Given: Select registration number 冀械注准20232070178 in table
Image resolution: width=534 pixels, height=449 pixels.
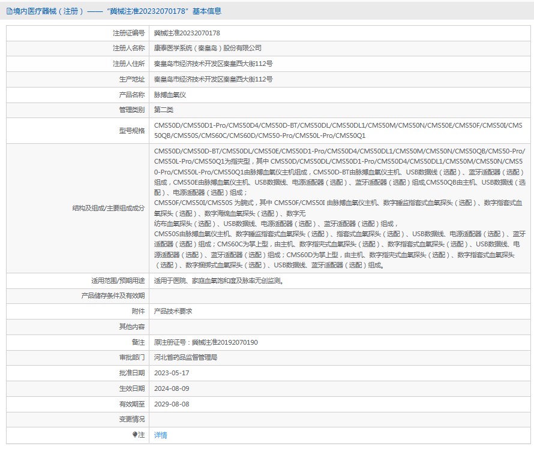Looking at the screenshot, I should point(187,33).
